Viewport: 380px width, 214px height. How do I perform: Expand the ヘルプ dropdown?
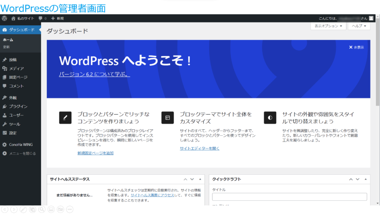pyautogui.click(x=359, y=26)
